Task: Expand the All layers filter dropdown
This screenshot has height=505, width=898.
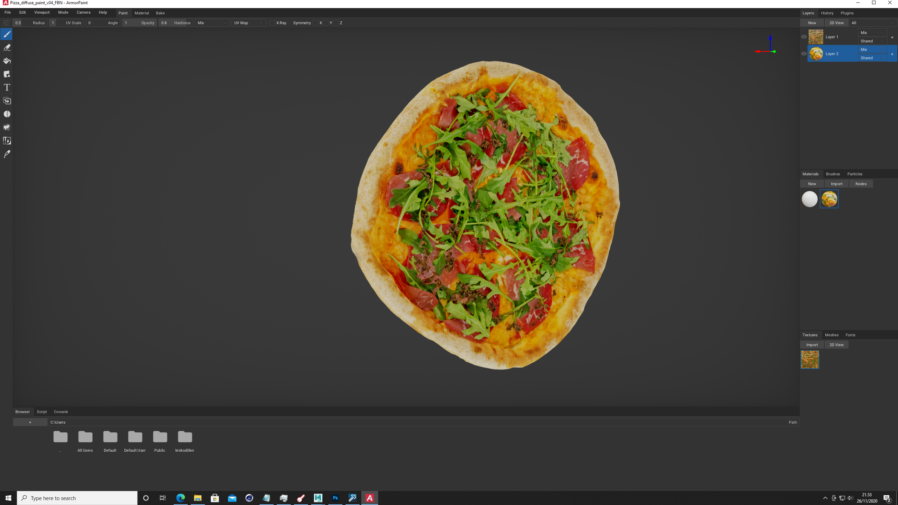Action: click(873, 23)
